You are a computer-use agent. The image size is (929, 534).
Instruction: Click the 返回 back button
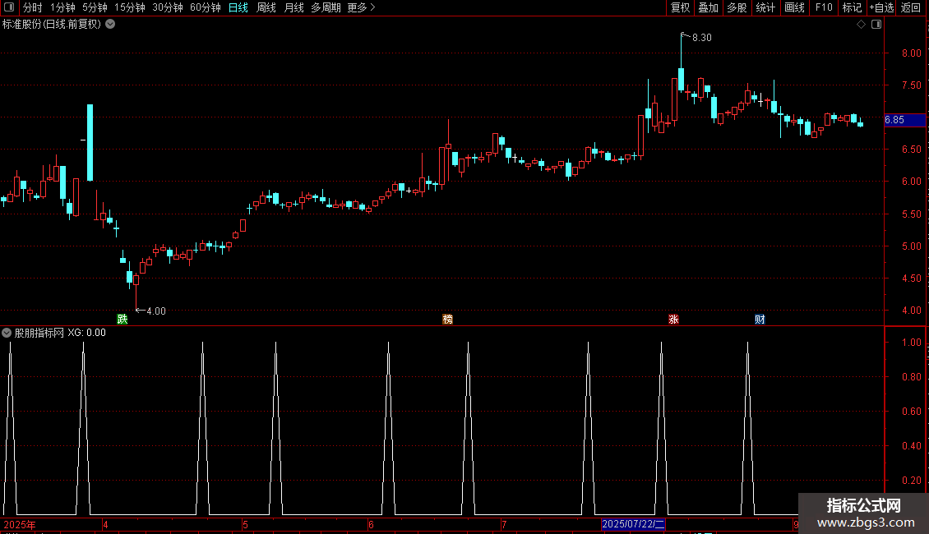[x=911, y=7]
